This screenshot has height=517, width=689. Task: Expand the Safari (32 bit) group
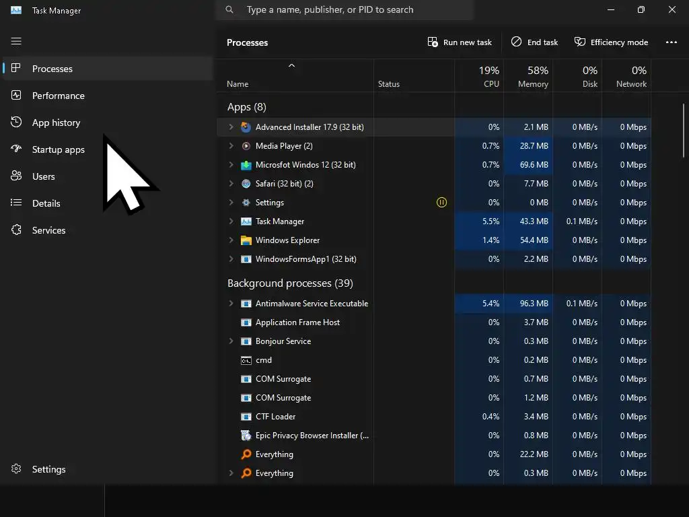231,184
